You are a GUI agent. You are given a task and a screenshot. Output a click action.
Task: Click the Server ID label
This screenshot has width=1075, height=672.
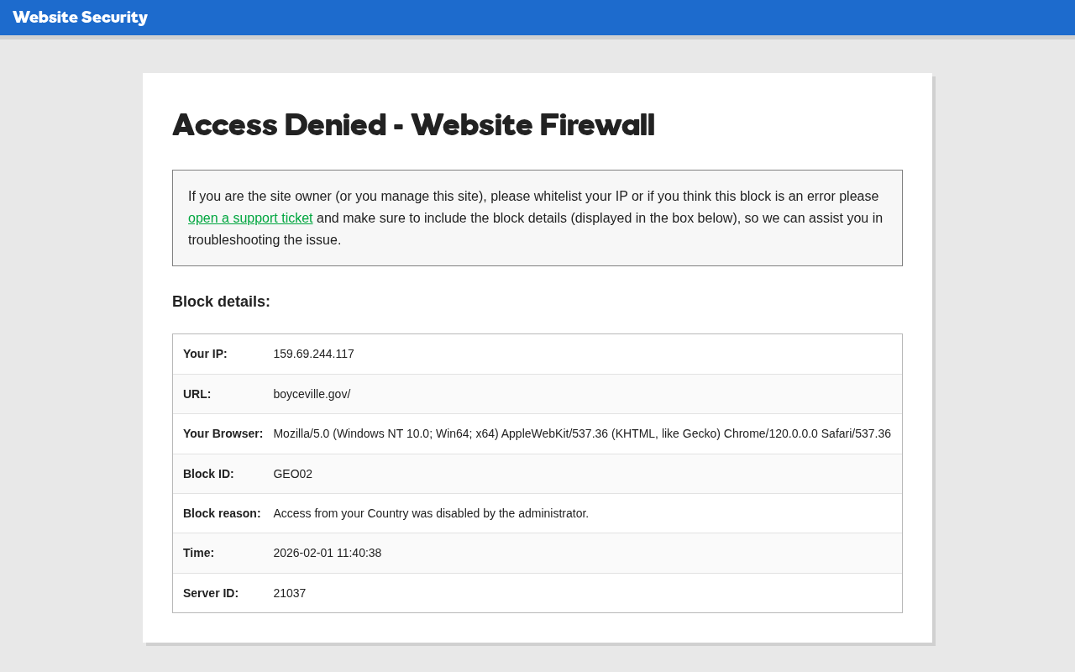211,593
